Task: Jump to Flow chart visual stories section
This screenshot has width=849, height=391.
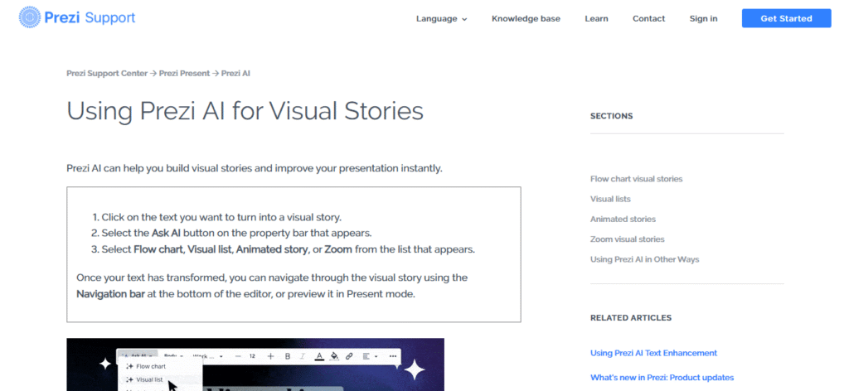Action: click(x=636, y=178)
